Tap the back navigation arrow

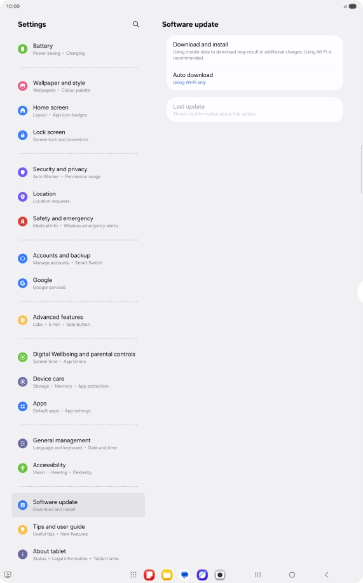point(327,575)
